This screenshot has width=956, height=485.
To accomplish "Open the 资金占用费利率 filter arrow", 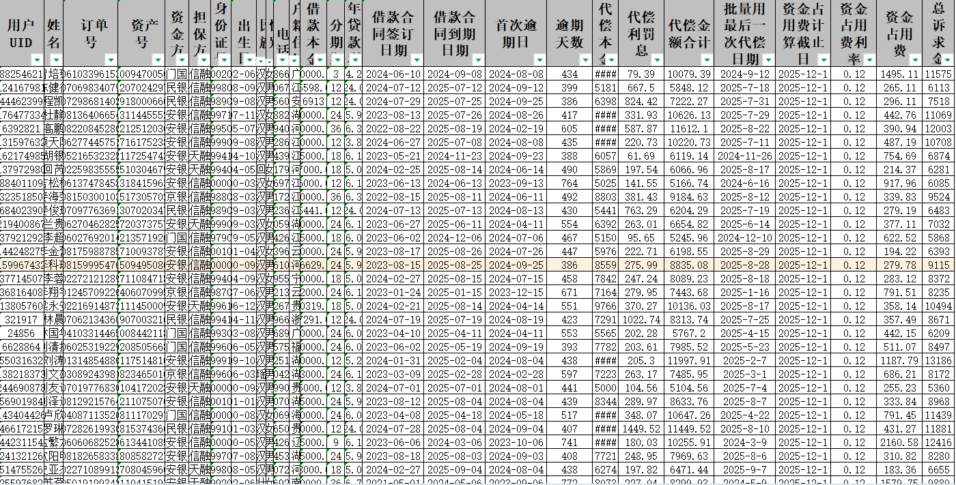I will click(869, 59).
